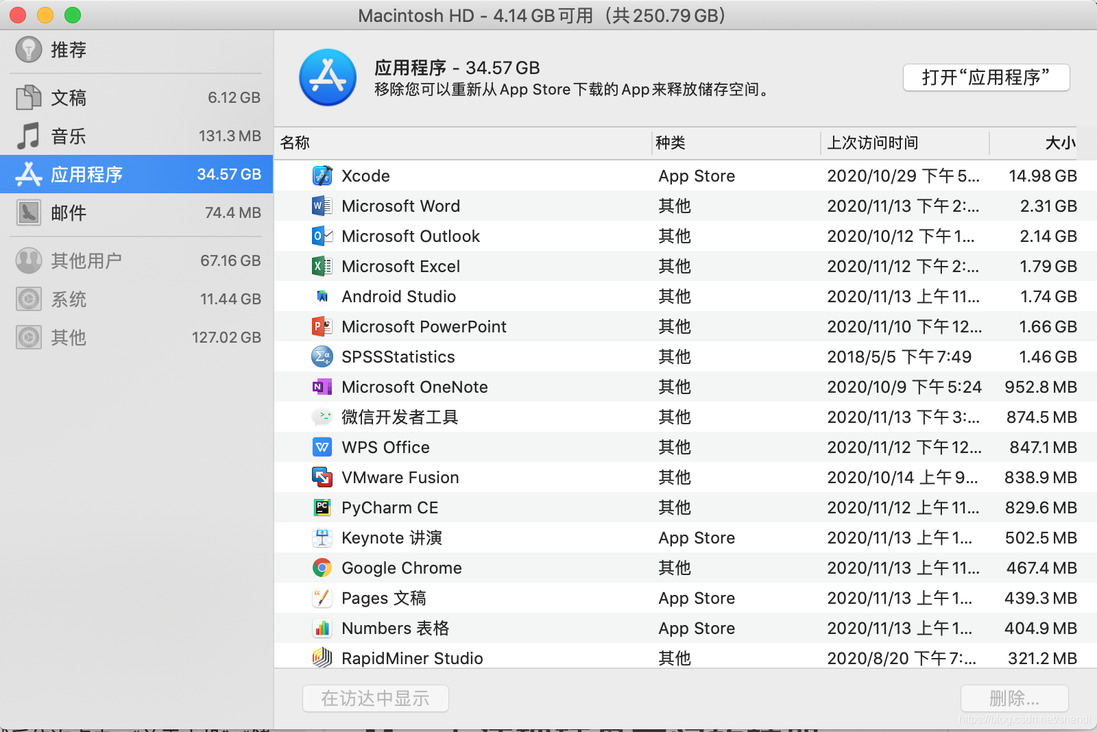Select Android Studio name text
This screenshot has height=732, width=1097.
click(x=398, y=297)
